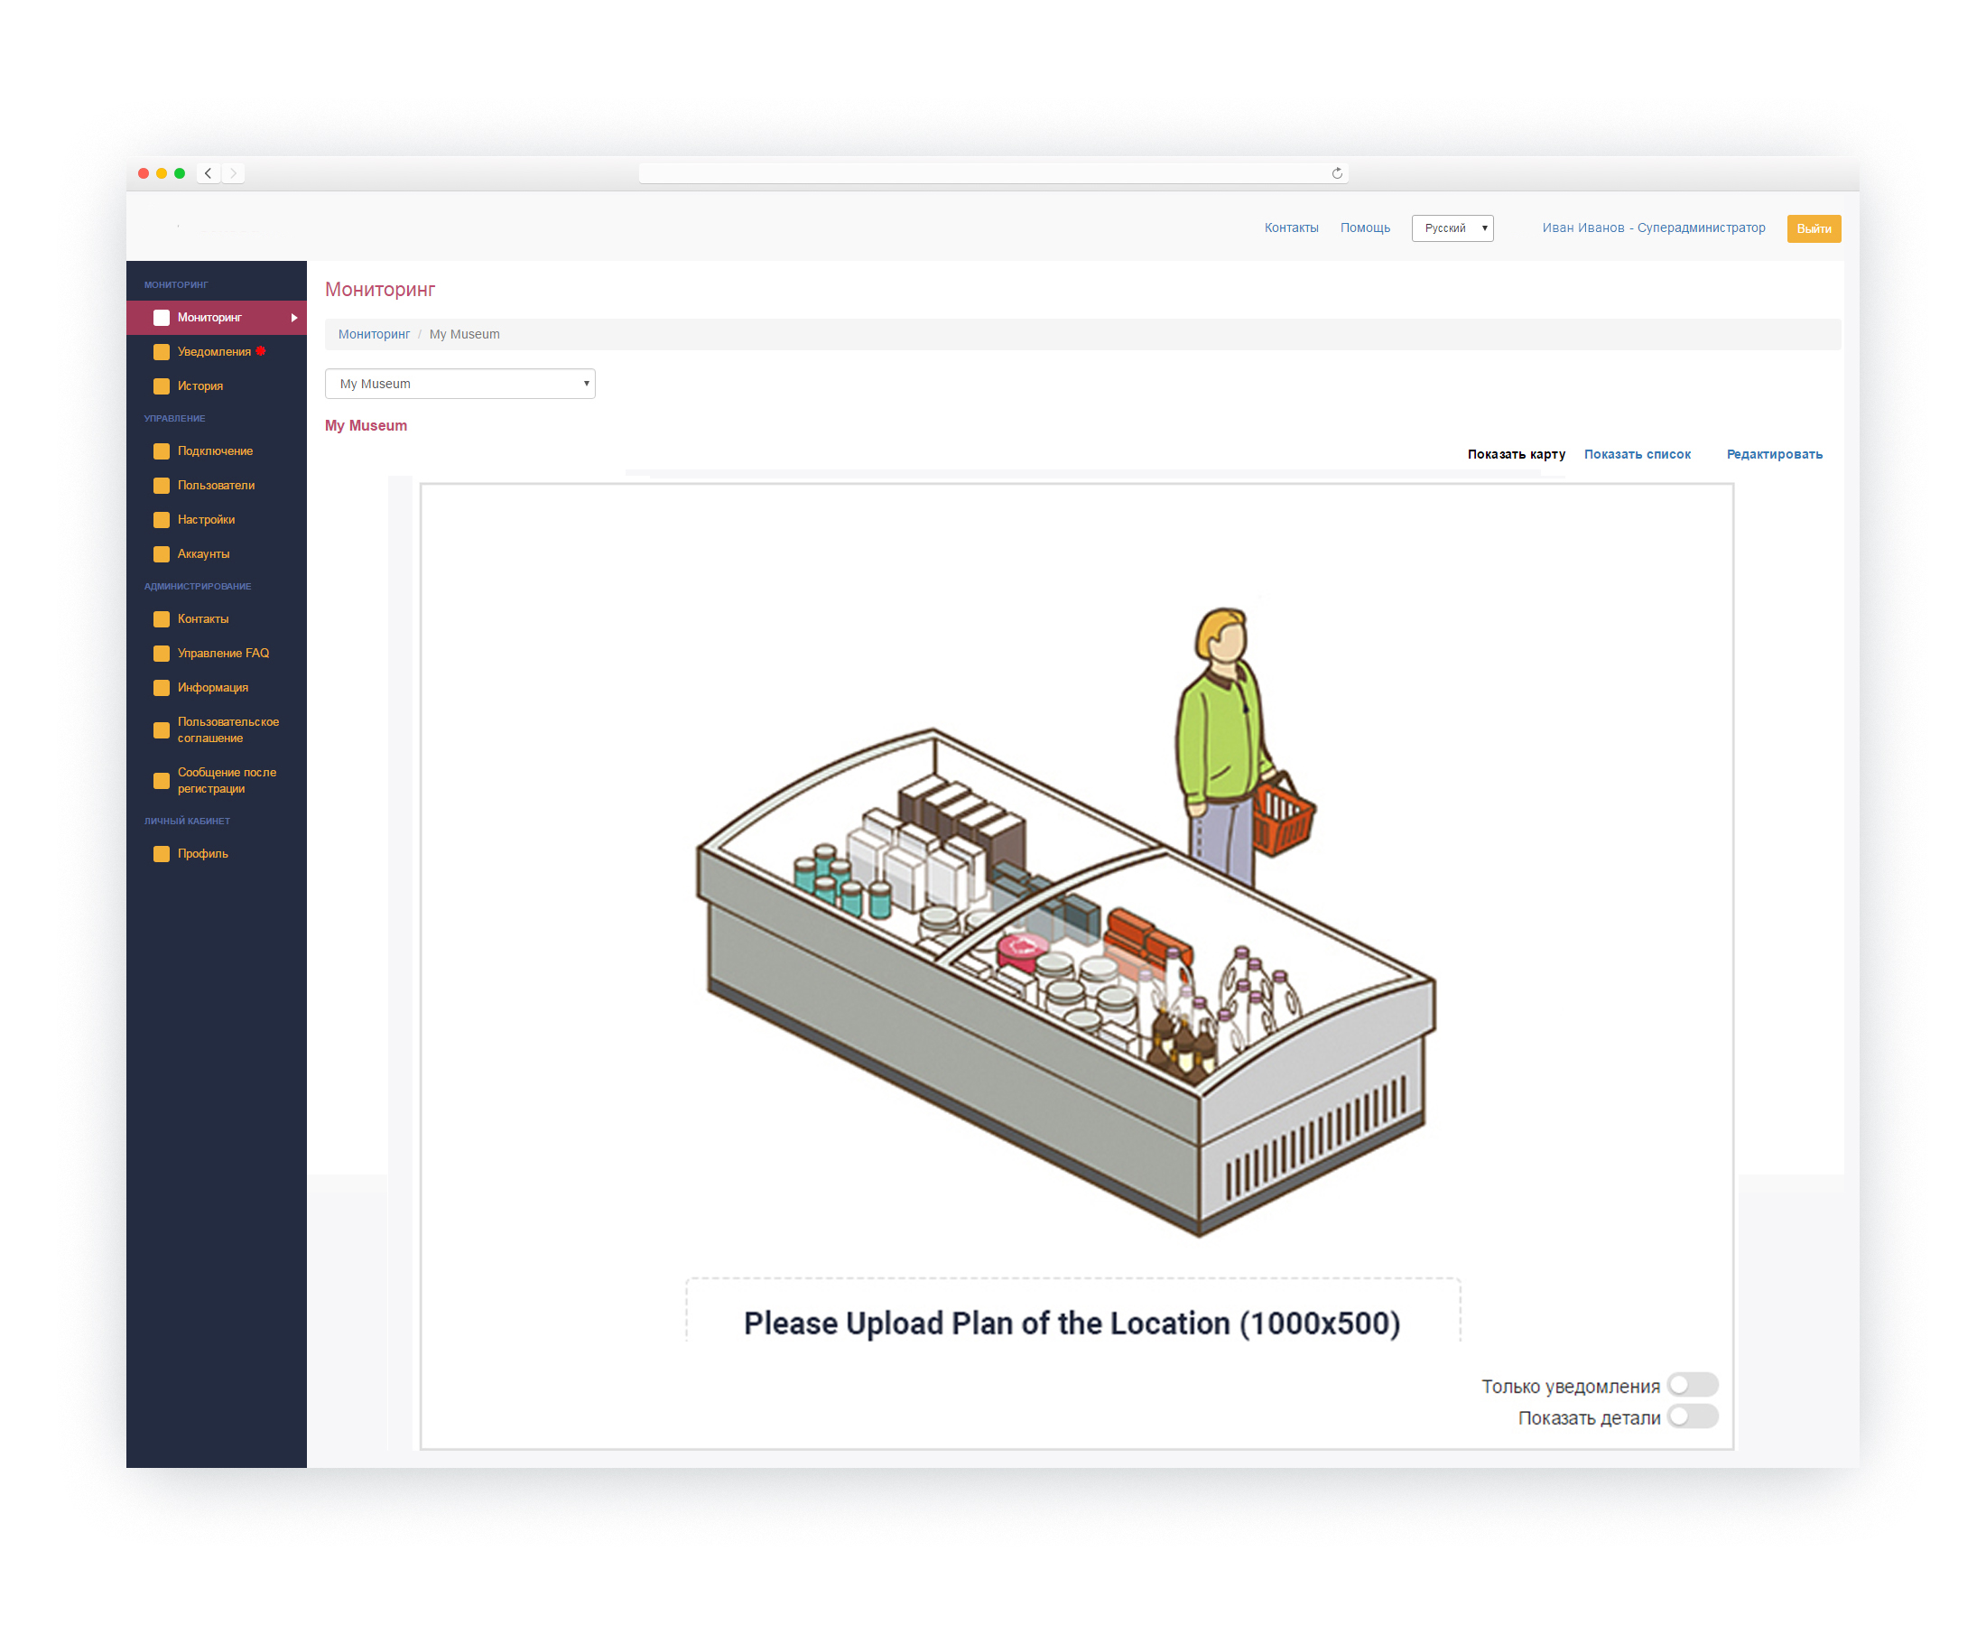The width and height of the screenshot is (1986, 1625).
Task: Go back with browser back arrow
Action: (x=208, y=173)
